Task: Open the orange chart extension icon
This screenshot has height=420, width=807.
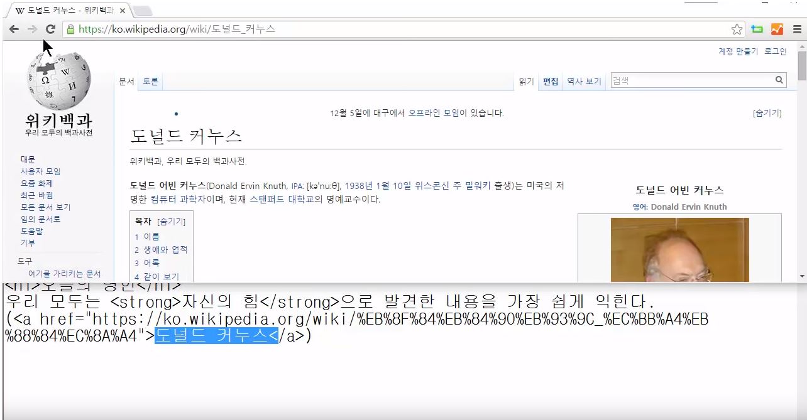Action: tap(777, 29)
